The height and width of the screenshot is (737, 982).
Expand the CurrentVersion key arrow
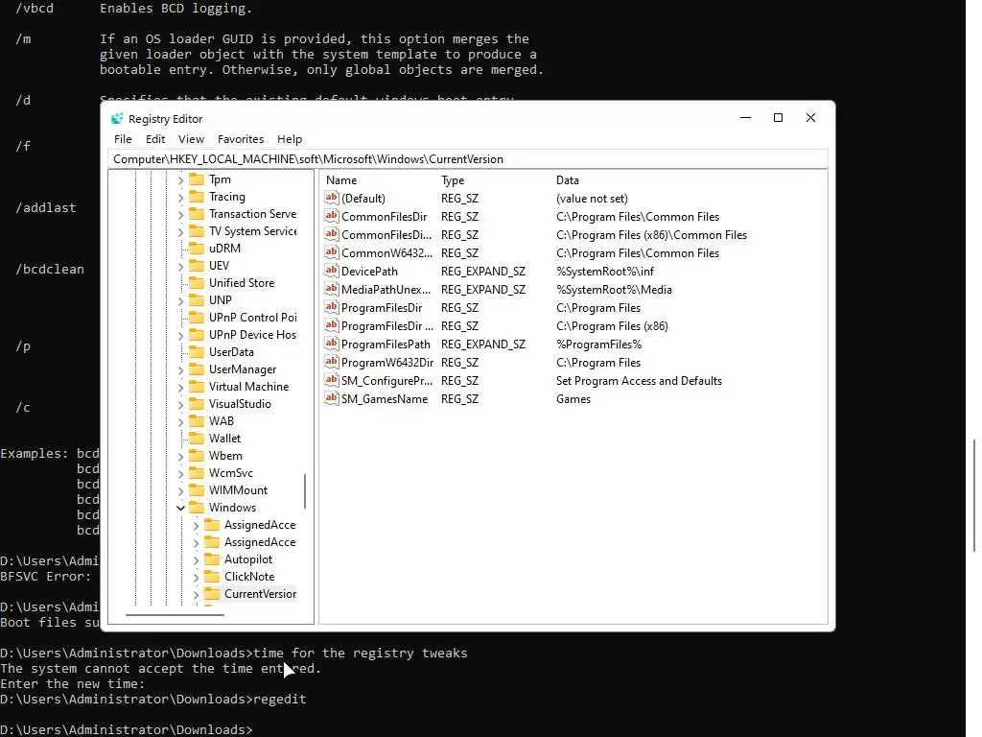pos(196,594)
